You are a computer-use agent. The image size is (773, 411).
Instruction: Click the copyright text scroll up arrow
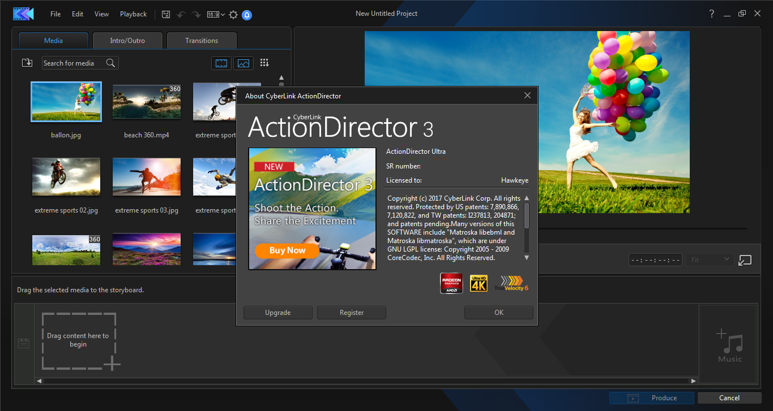coord(527,198)
